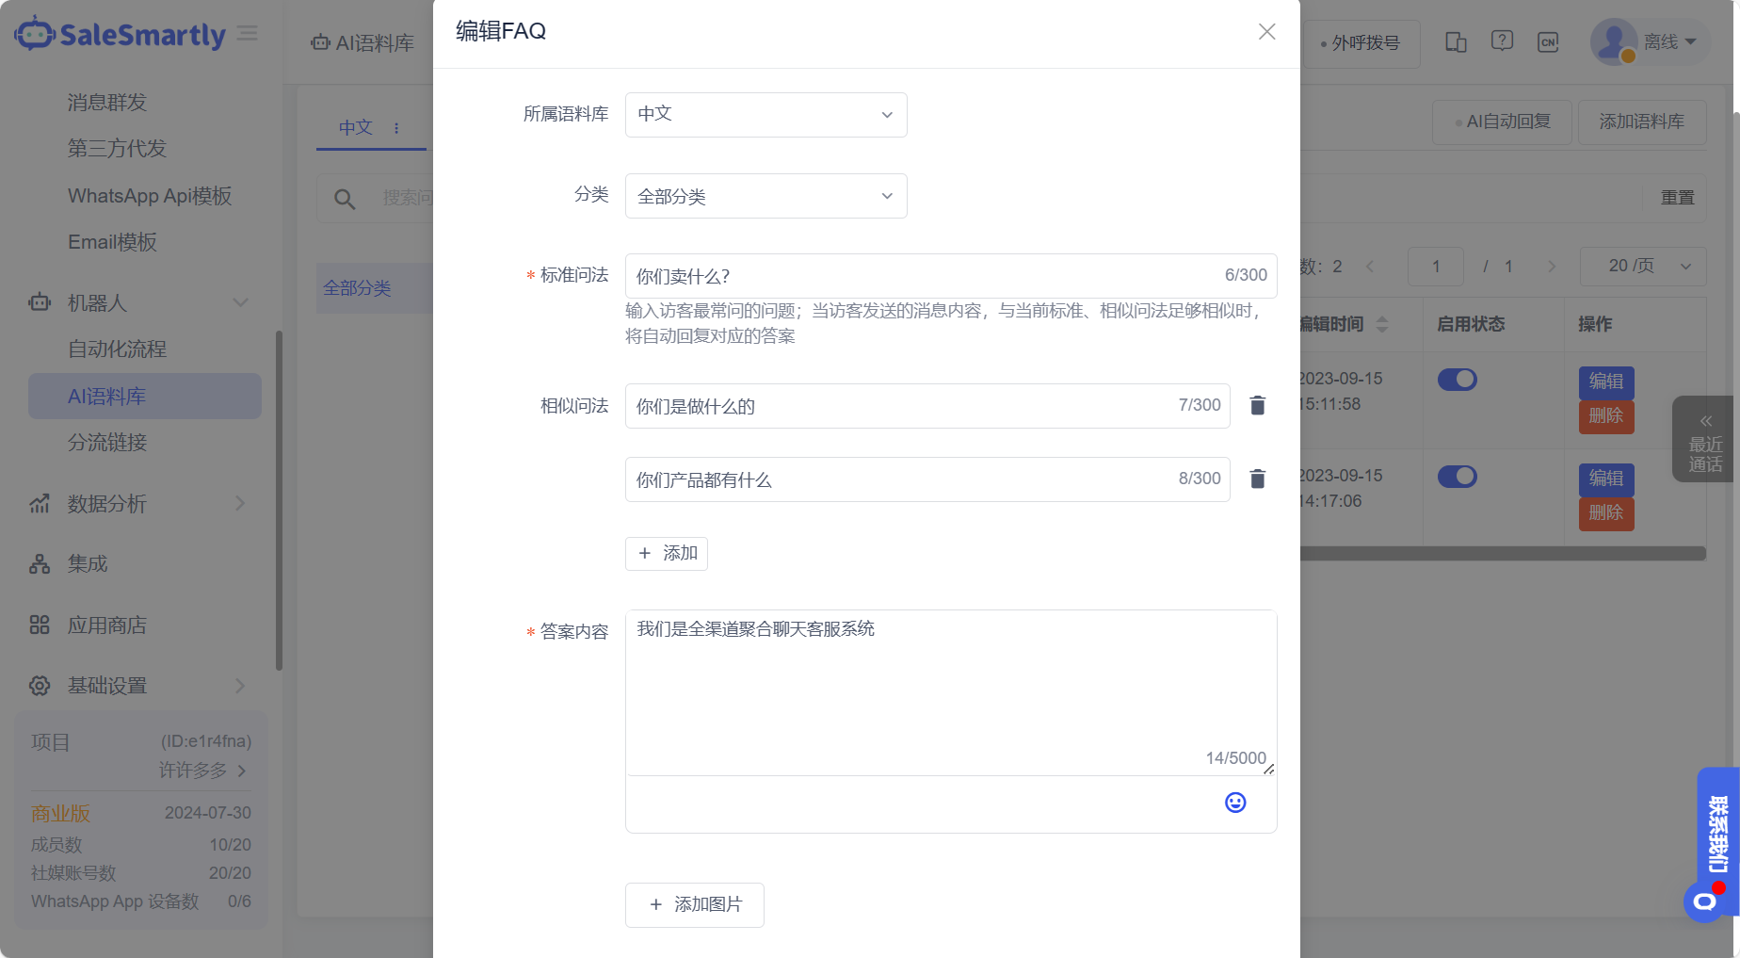
Task: Open the emoji picker in answer content
Action: click(x=1234, y=803)
